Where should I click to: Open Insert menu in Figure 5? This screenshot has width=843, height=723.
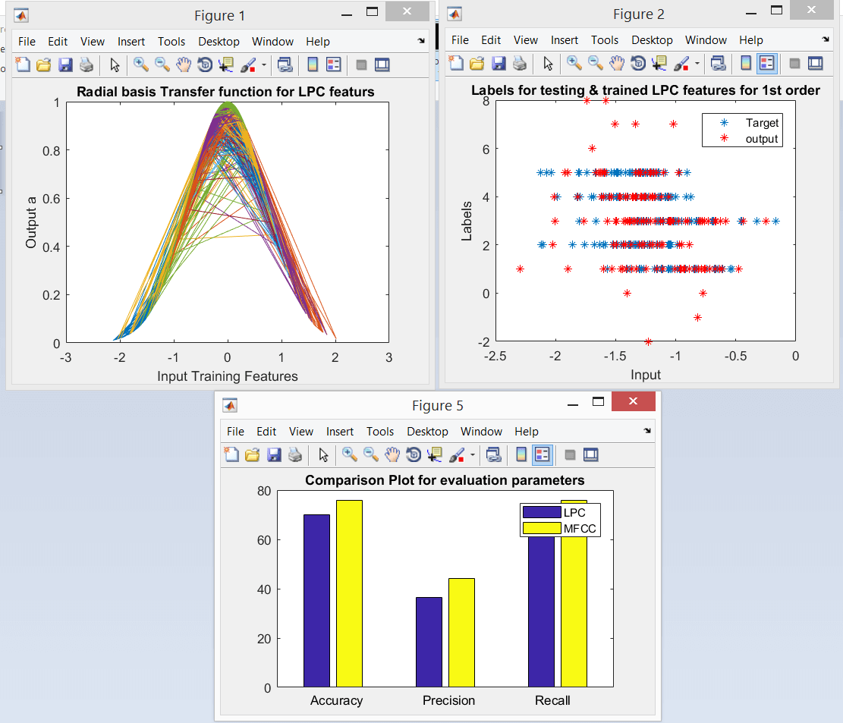point(340,431)
